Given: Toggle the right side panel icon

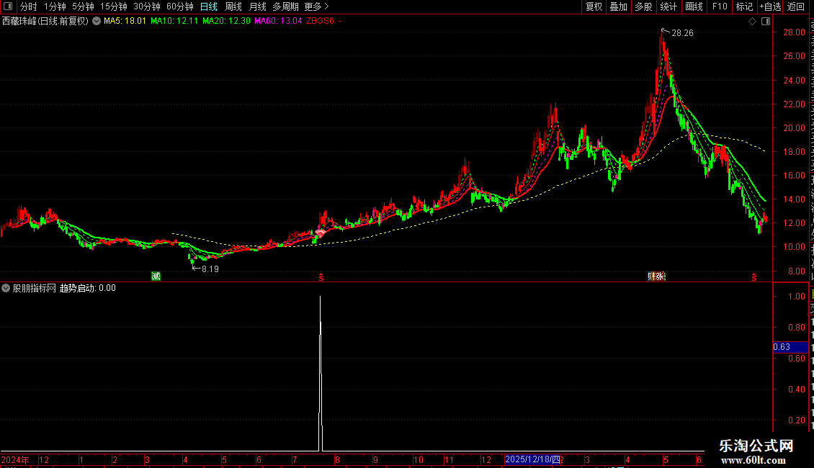Looking at the screenshot, I should point(766,22).
